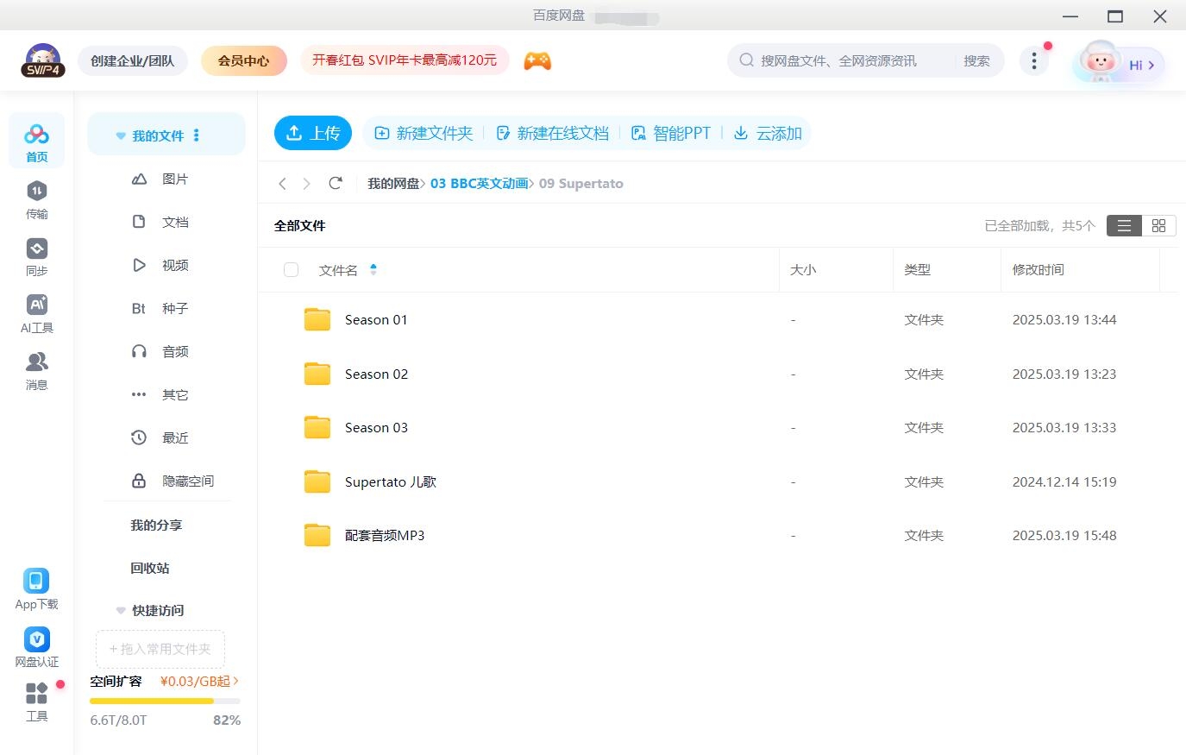Go back with the left arrow
This screenshot has width=1186, height=755.
[x=282, y=183]
